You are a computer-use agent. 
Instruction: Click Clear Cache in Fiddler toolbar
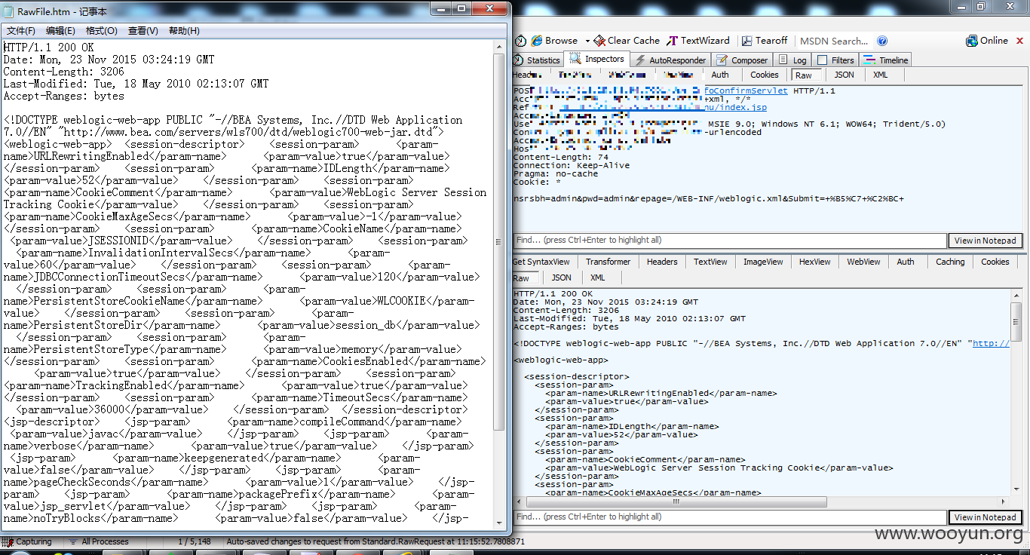click(627, 41)
